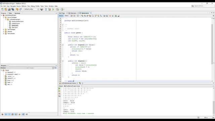Toggle Sort by Source button in Navigator
This screenshot has height=121, width=215.
27,114
